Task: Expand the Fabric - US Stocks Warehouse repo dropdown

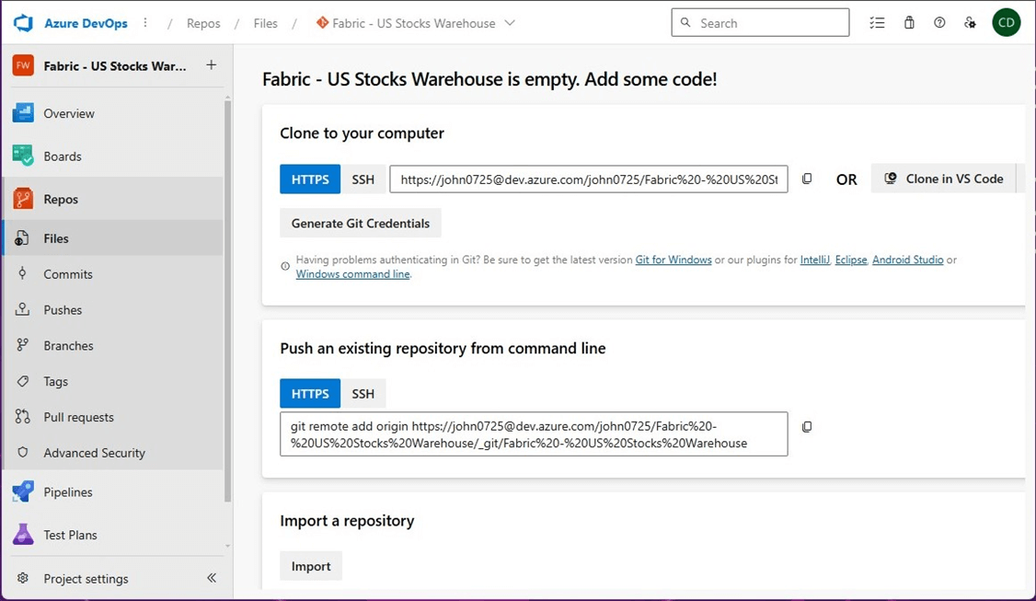Action: [510, 23]
